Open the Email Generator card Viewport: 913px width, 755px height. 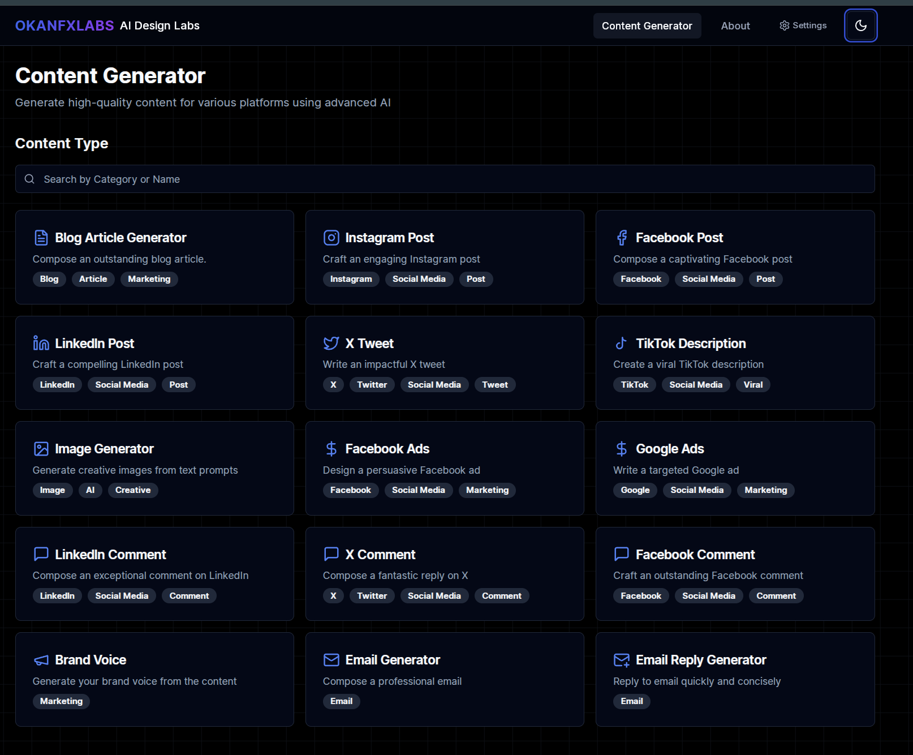[x=393, y=660]
